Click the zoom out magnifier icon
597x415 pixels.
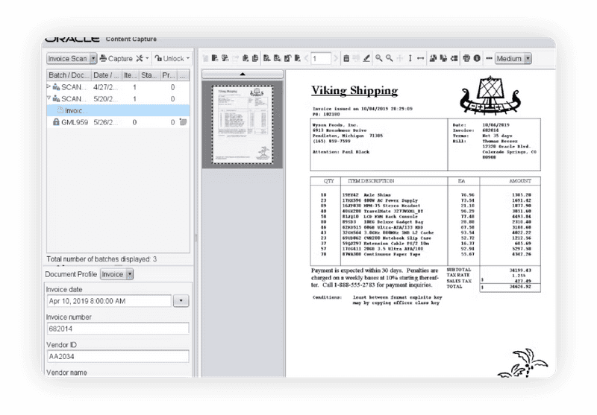point(390,59)
